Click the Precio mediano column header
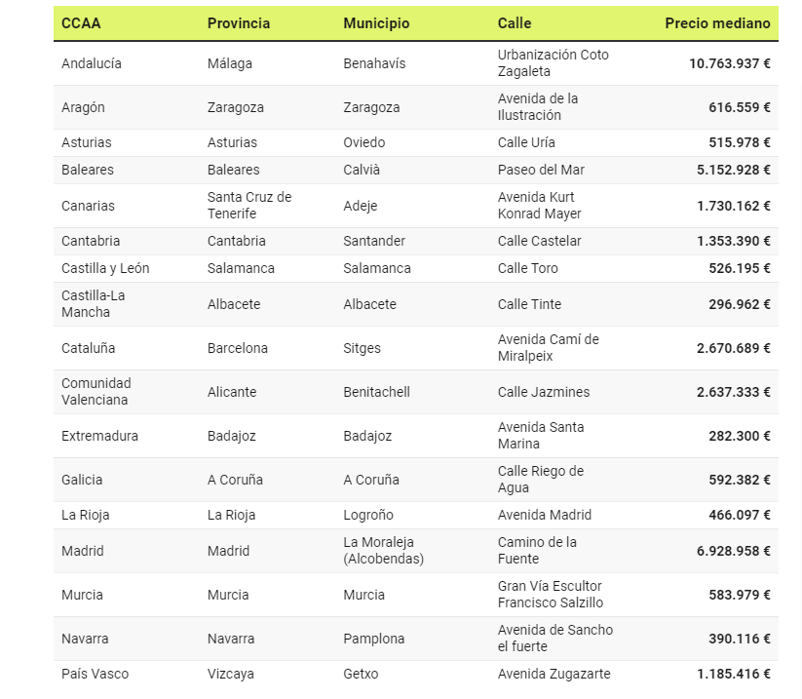The height and width of the screenshot is (699, 802). pyautogui.click(x=717, y=23)
